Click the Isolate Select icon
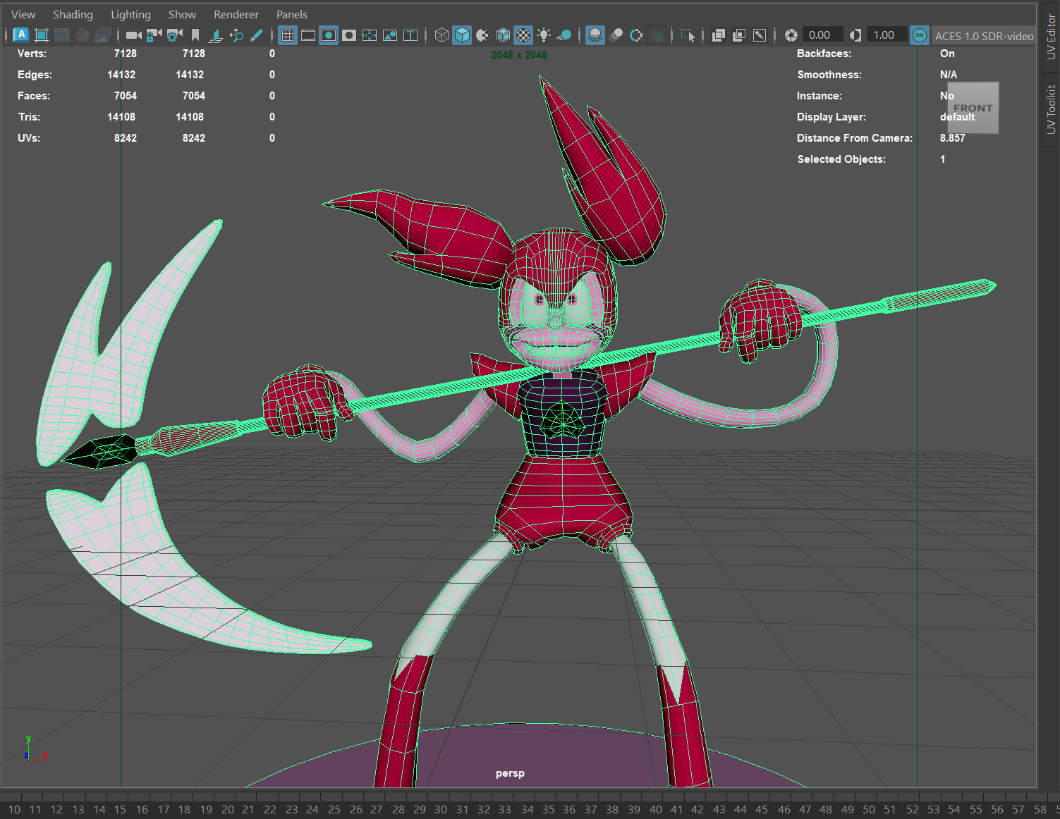 pos(688,35)
